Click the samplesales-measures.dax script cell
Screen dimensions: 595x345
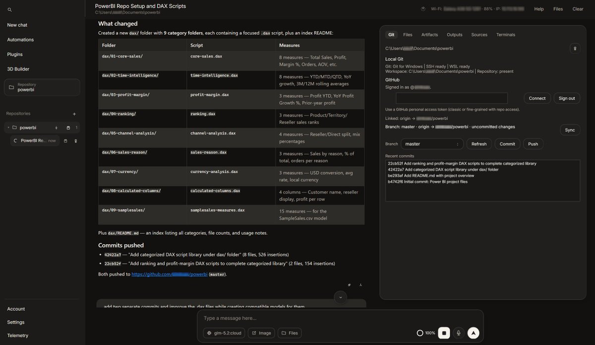pos(231,215)
